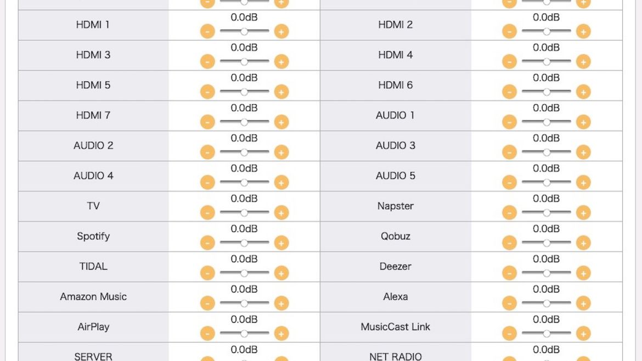Screen dimensions: 642x361
Task: Decrease Napster trim with minus button
Action: click(x=509, y=213)
